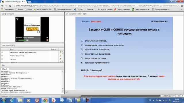Click the audio indicator on the browser tab
The width and height of the screenshot is (184, 103).
coord(23,2)
